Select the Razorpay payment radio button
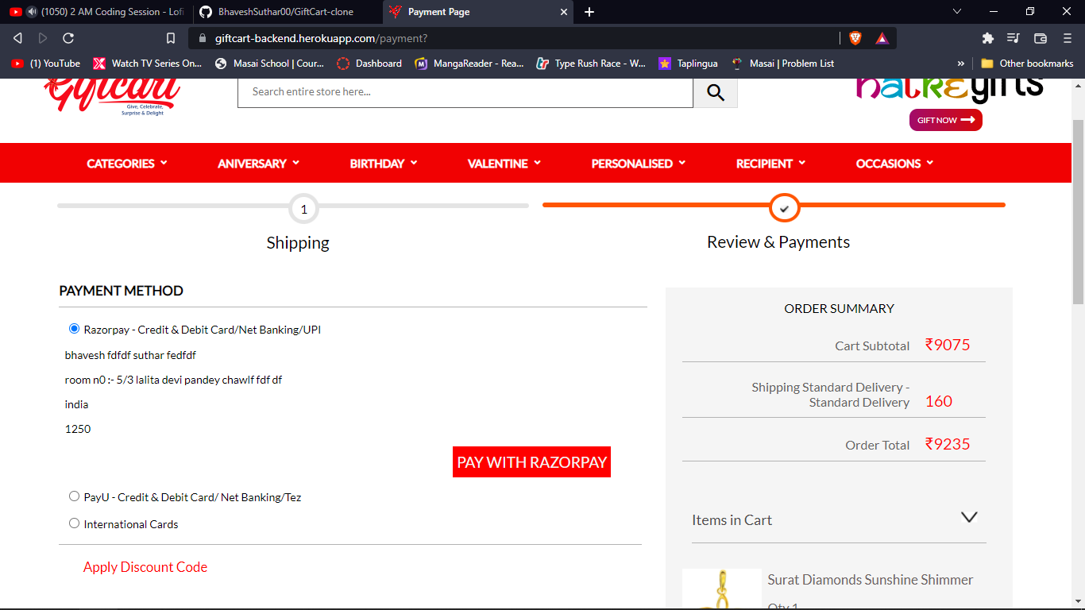 [x=75, y=329]
